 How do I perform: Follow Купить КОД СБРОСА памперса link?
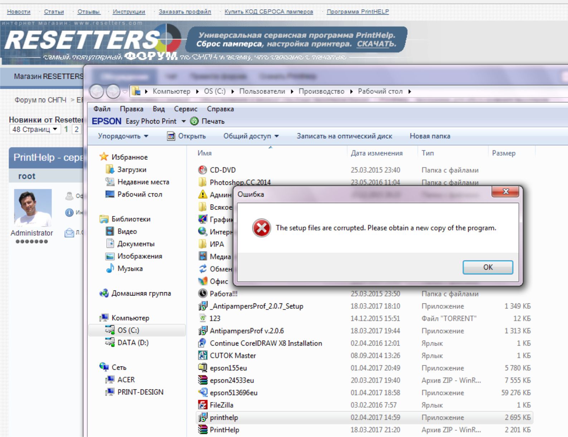pyautogui.click(x=268, y=11)
